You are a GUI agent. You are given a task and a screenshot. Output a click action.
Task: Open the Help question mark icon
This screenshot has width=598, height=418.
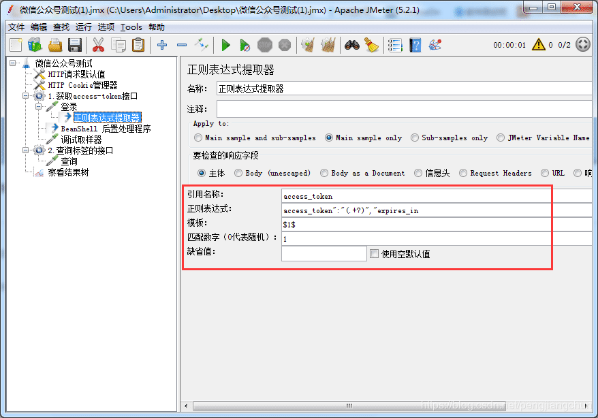(415, 45)
